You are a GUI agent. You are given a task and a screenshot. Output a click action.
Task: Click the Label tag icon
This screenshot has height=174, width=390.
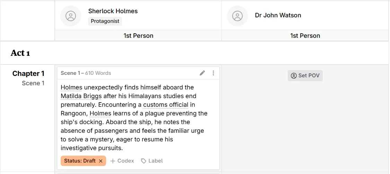click(x=144, y=161)
